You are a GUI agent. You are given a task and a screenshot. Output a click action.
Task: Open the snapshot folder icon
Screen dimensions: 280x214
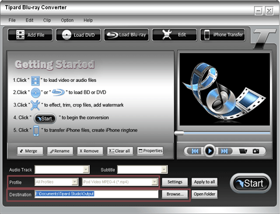(x=243, y=151)
